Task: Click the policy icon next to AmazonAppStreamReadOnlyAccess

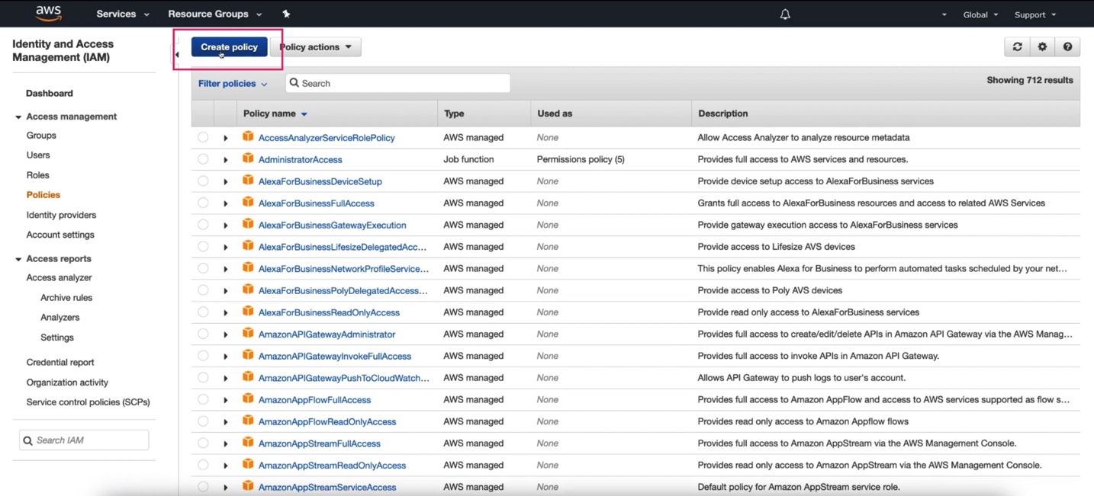Action: click(x=248, y=464)
